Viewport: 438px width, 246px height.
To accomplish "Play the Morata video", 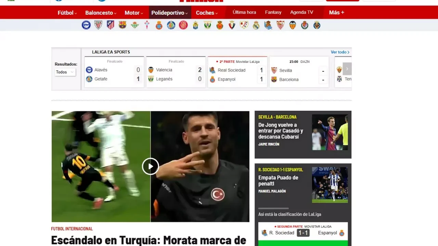I will click(x=151, y=166).
